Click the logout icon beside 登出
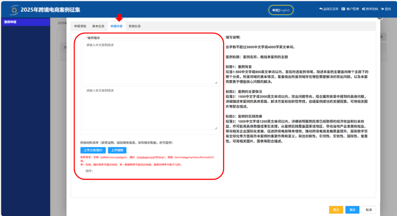Image resolution: width=397 pixels, height=216 pixels. [383, 9]
